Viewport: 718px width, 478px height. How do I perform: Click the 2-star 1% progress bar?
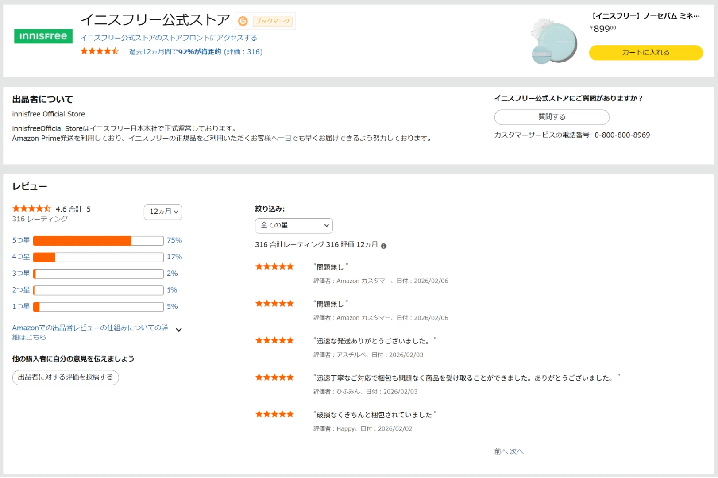point(98,290)
